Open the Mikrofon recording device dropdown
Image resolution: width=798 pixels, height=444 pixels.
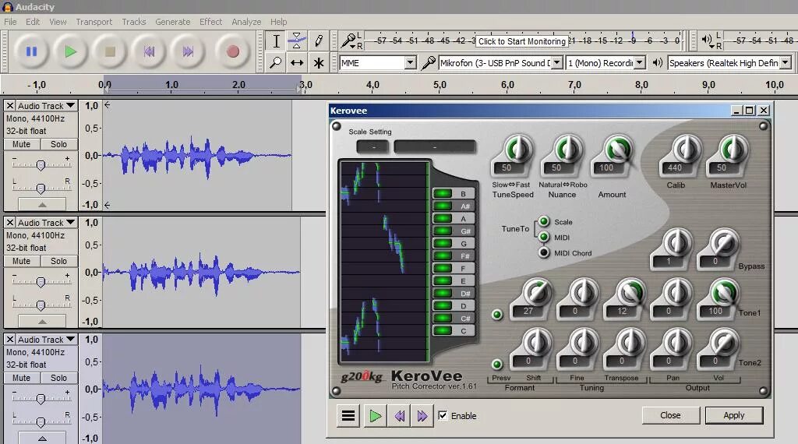[x=556, y=62]
